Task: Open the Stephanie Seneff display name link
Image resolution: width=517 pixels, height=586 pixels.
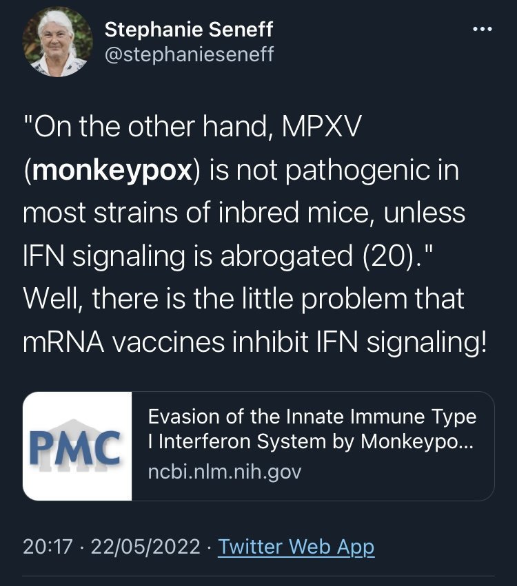Action: (x=189, y=30)
